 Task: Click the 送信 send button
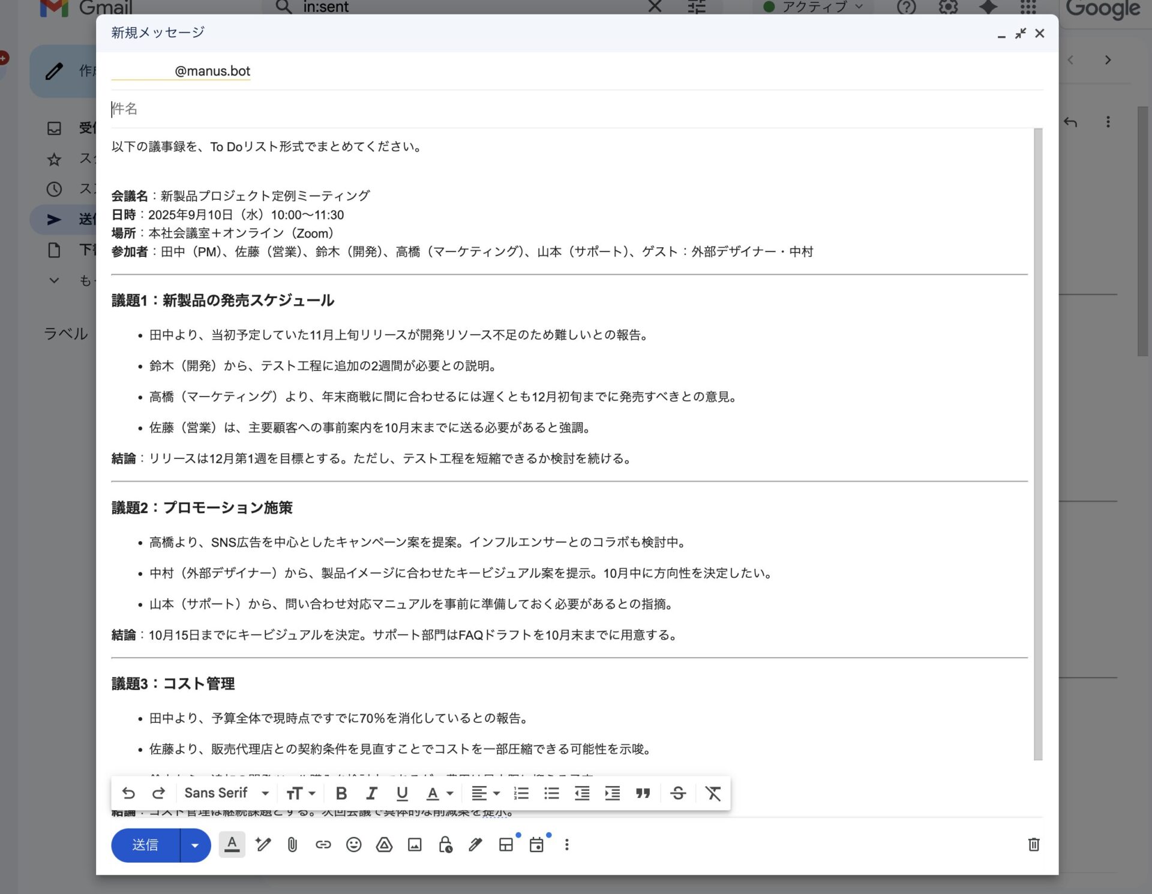point(145,845)
